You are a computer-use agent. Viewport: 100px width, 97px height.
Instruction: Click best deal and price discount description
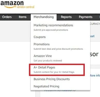click(58, 49)
